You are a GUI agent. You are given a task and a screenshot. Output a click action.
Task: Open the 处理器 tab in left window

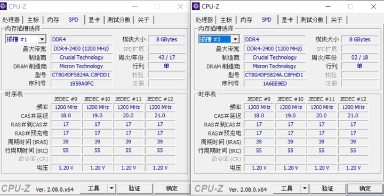[11, 20]
